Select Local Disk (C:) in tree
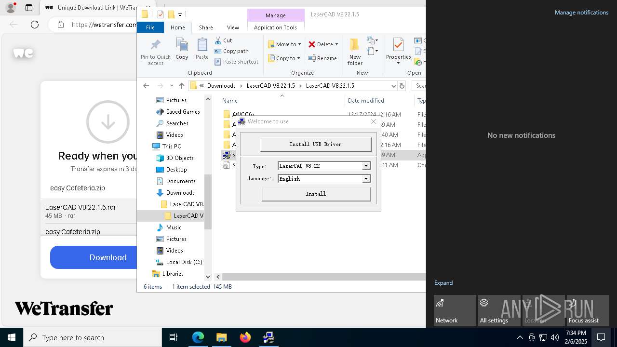Image resolution: width=617 pixels, height=347 pixels. 179,262
